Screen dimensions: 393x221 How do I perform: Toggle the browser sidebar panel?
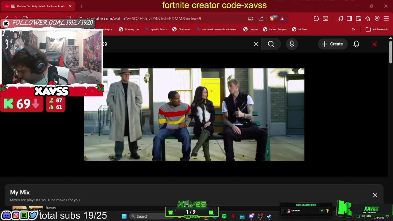tap(349, 18)
